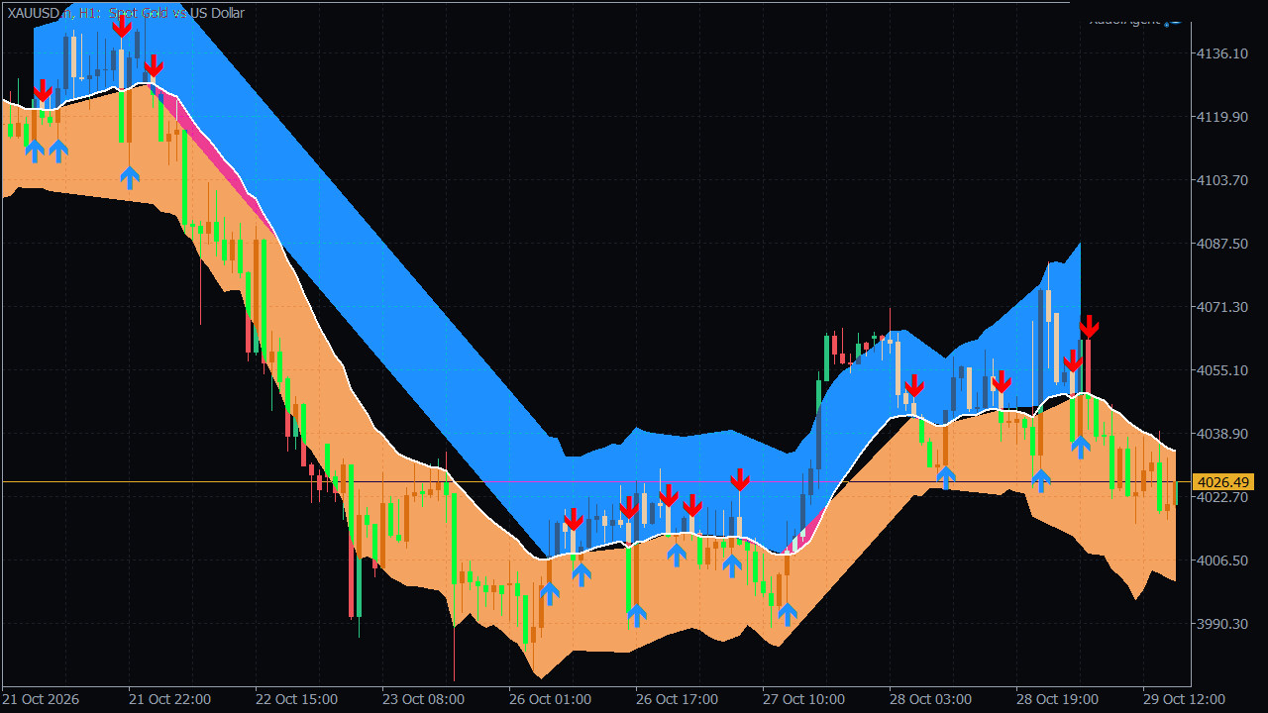Click the 4087.50 price axis label

(1222, 244)
